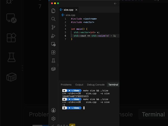
Task: Switch to the Debug Console tab
Action: pos(96,85)
